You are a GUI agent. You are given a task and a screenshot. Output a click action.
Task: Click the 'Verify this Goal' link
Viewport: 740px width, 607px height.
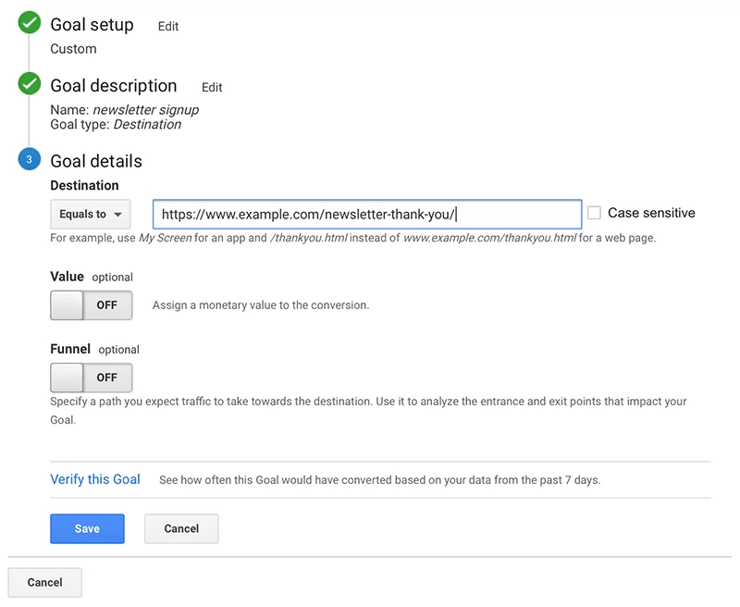95,479
